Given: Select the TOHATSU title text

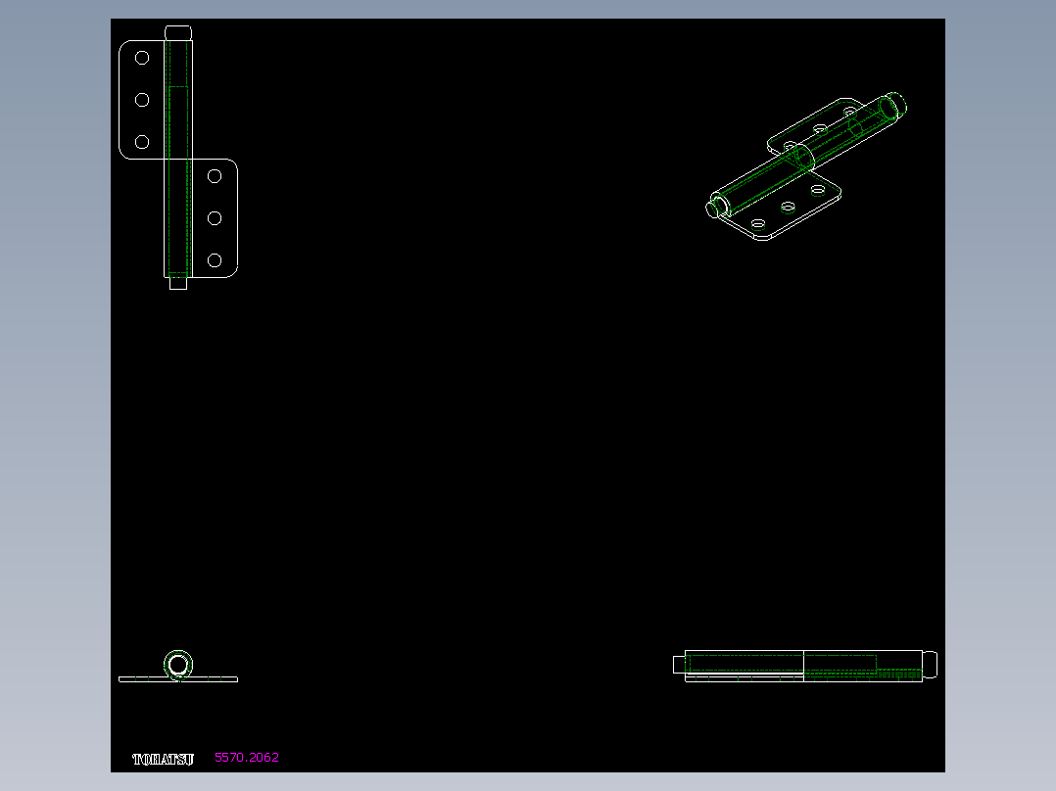Looking at the screenshot, I should tap(163, 760).
